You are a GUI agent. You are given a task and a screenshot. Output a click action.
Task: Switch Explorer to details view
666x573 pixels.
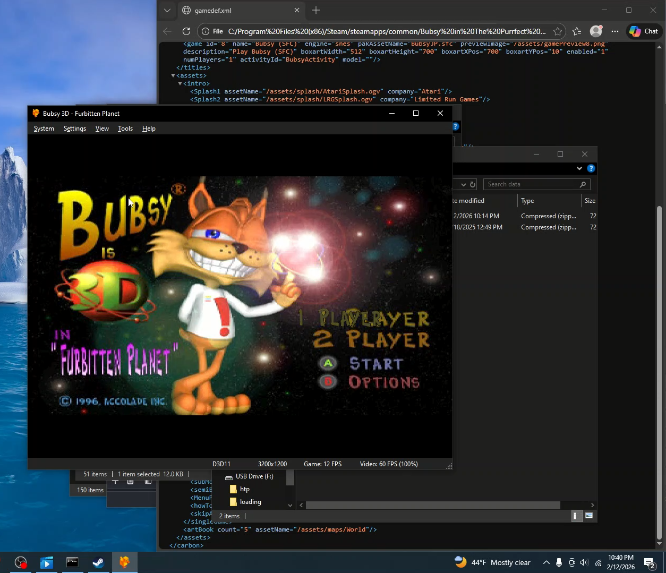point(577,516)
